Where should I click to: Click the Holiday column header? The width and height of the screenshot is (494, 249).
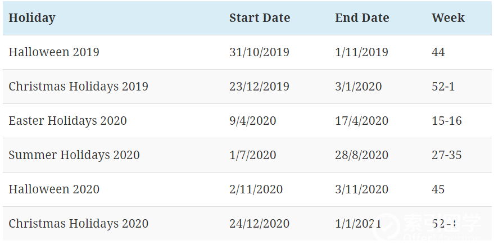click(32, 17)
